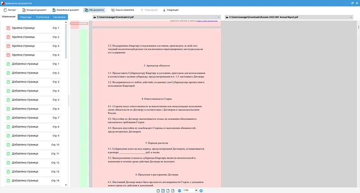
Task: Toggle Скрыть изменения in toolbar
Action: (122, 10)
